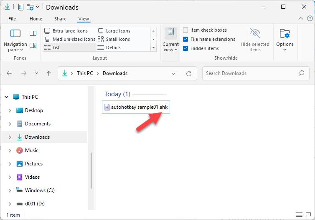The width and height of the screenshot is (315, 220).
Task: Collapse the Today (1) group header
Action: point(117,94)
